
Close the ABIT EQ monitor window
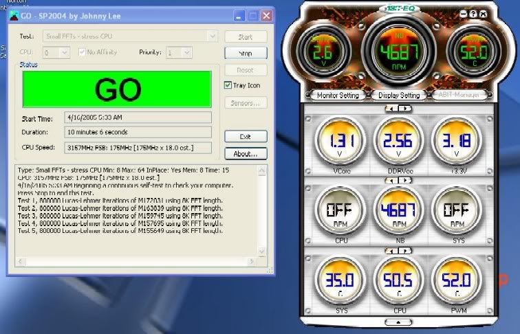point(483,14)
